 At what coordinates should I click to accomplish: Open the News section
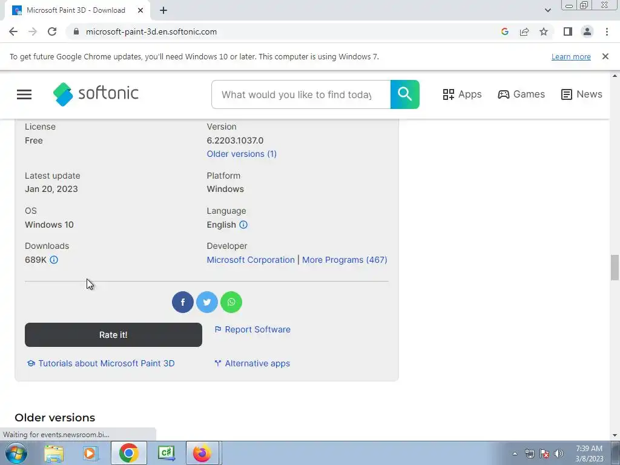click(582, 94)
